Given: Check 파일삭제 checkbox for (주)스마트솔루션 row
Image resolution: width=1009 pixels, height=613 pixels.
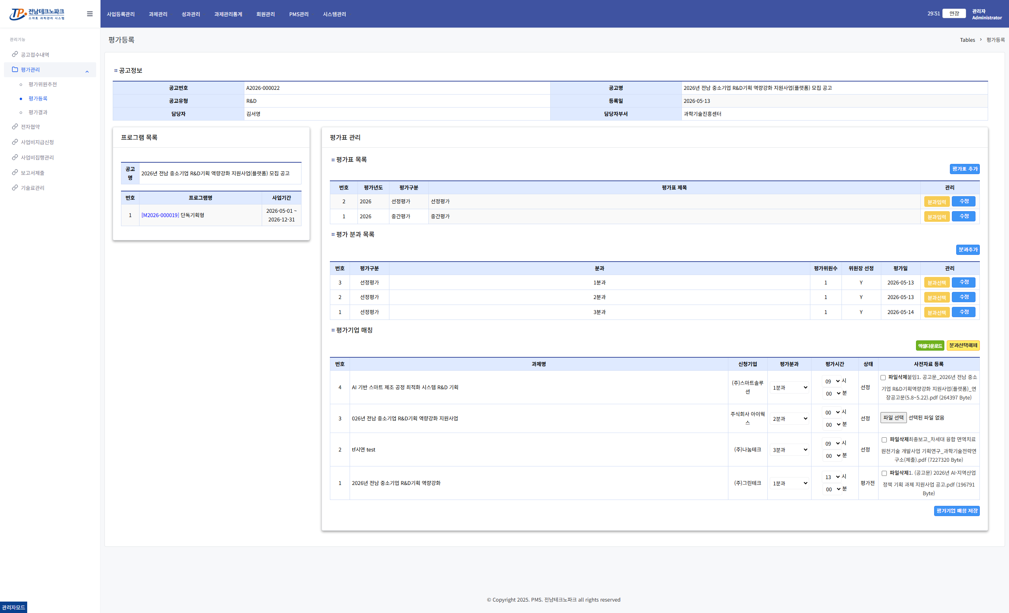Looking at the screenshot, I should coord(883,377).
